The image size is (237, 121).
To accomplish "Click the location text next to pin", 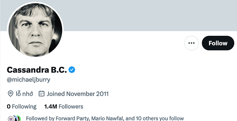I will pyautogui.click(x=24, y=94).
